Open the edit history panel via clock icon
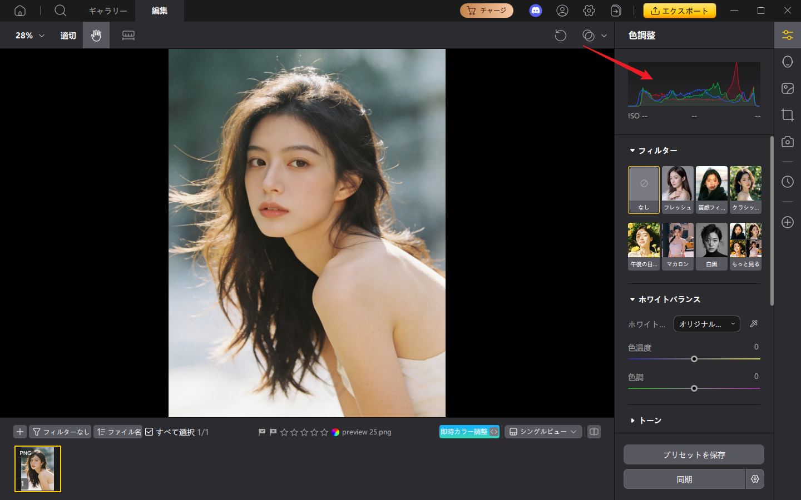 [x=787, y=182]
